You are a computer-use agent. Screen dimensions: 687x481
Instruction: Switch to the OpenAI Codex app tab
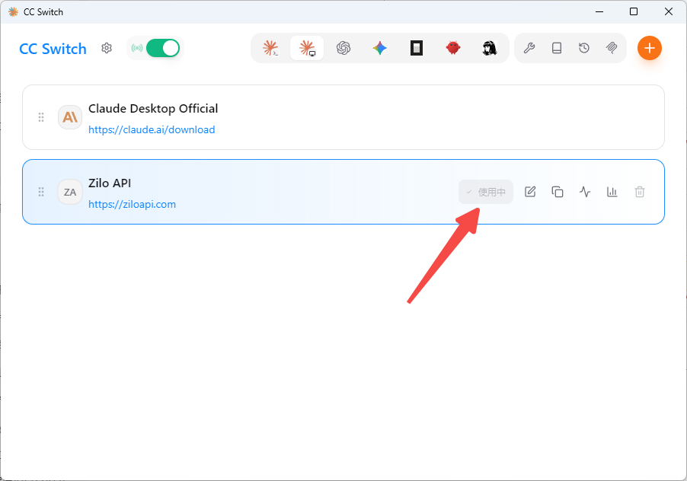[343, 48]
